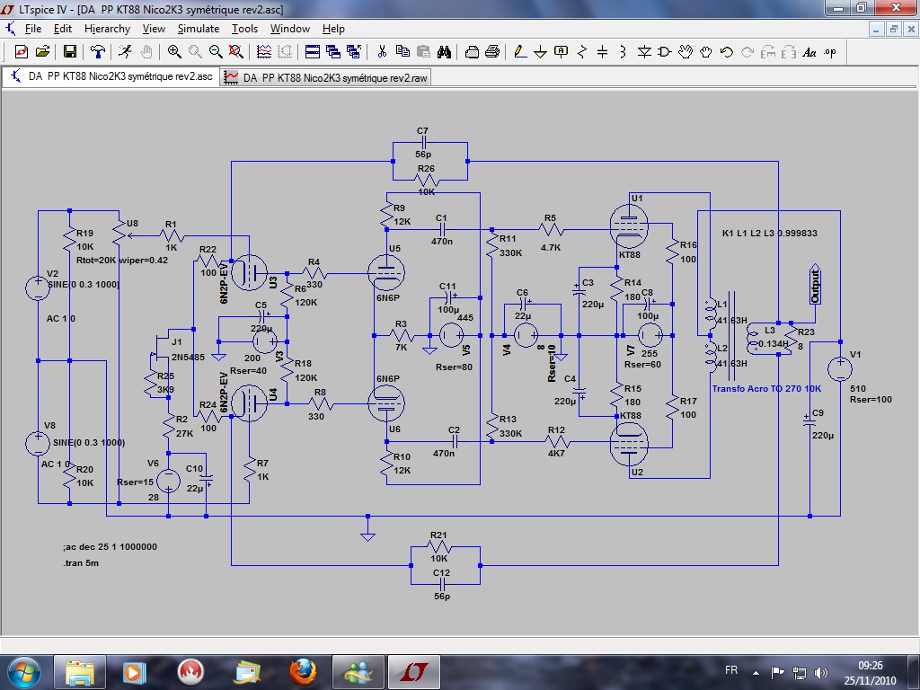Open the Window menu
Screen dimensions: 920x690
click(x=290, y=29)
